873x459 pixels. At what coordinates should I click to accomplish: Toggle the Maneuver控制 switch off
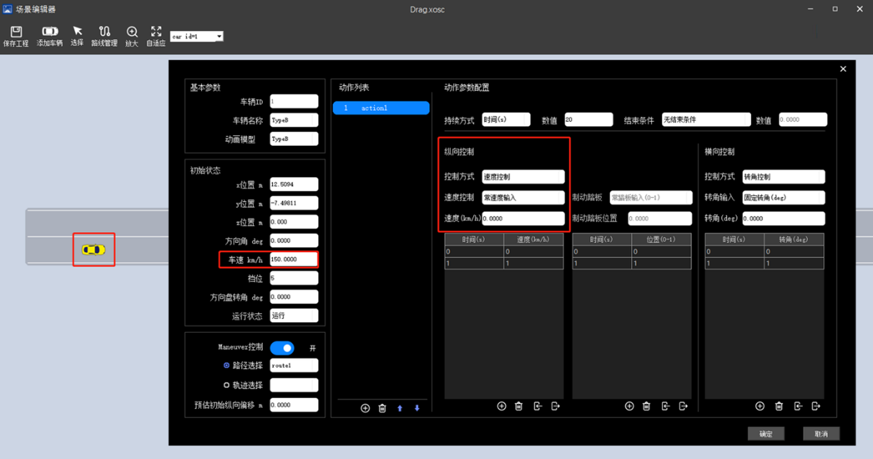click(282, 348)
